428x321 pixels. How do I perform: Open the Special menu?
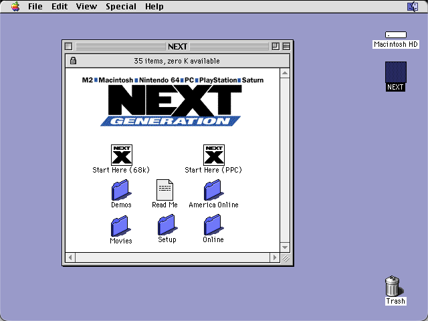click(x=121, y=6)
